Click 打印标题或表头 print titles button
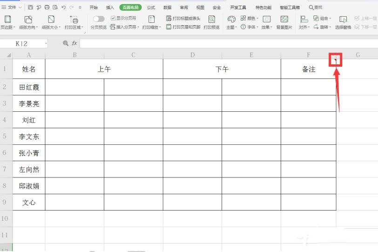The height and width of the screenshot is (252, 378). tap(183, 18)
